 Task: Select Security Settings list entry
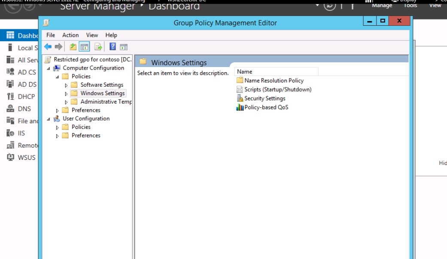[265, 98]
